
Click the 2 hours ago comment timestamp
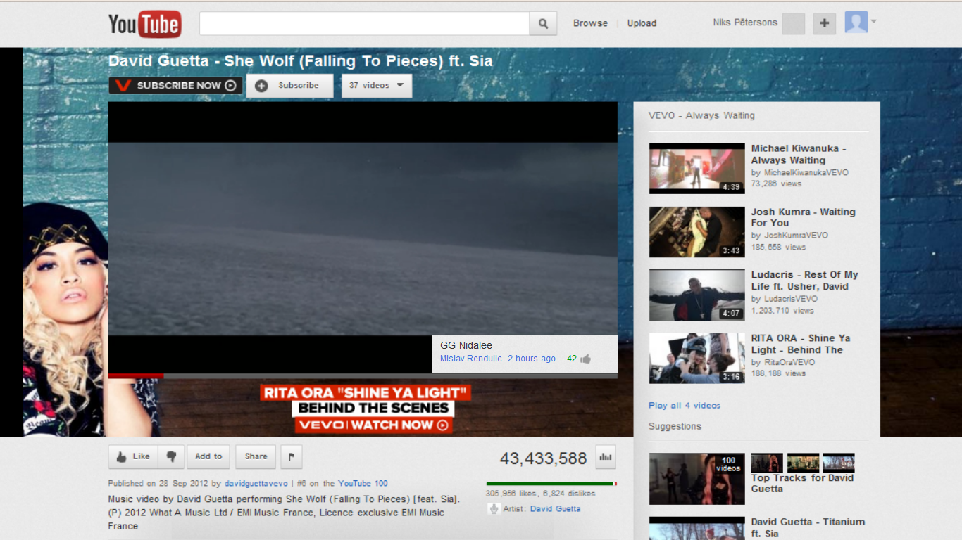pyautogui.click(x=532, y=359)
